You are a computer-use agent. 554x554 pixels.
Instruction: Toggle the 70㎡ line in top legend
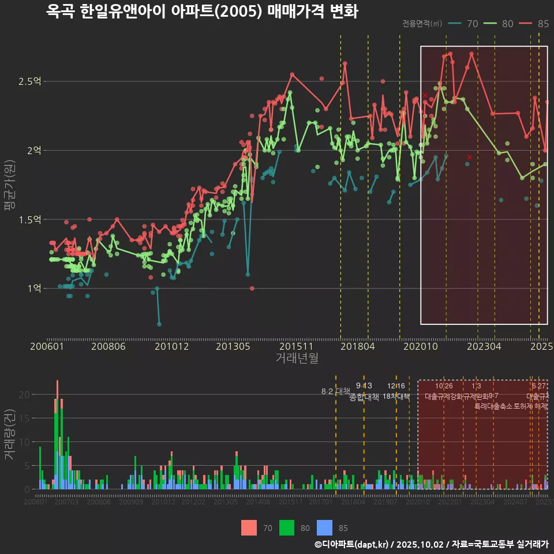[463, 24]
